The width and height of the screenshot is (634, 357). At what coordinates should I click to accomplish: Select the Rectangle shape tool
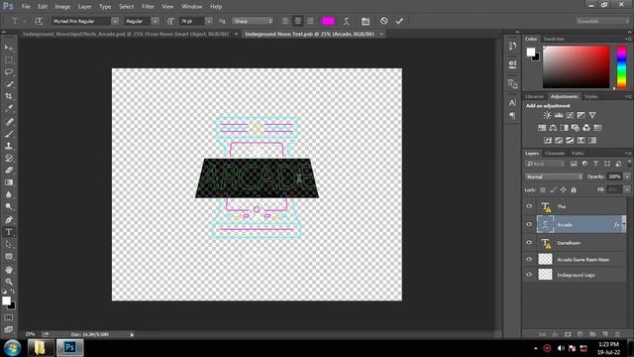point(9,257)
